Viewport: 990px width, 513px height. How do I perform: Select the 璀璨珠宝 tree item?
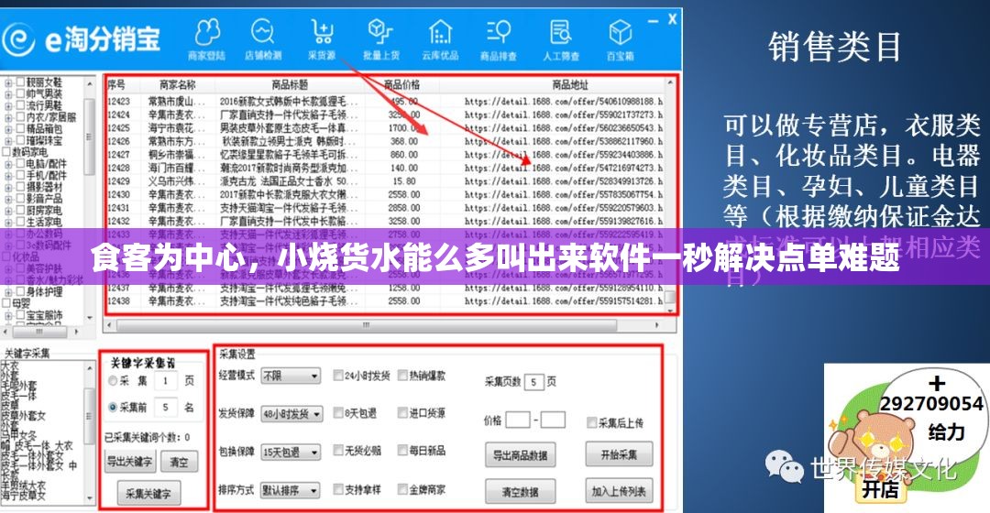click(x=44, y=141)
